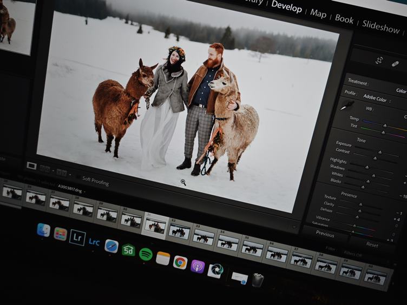407x305 pixels.
Task: Click the Dehaze slider handle
Action: click(x=357, y=217)
